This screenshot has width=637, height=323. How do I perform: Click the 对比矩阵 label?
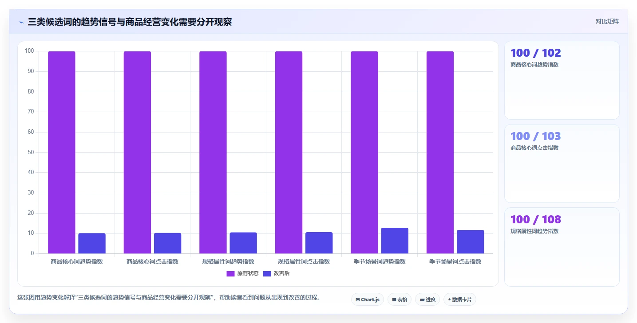607,21
